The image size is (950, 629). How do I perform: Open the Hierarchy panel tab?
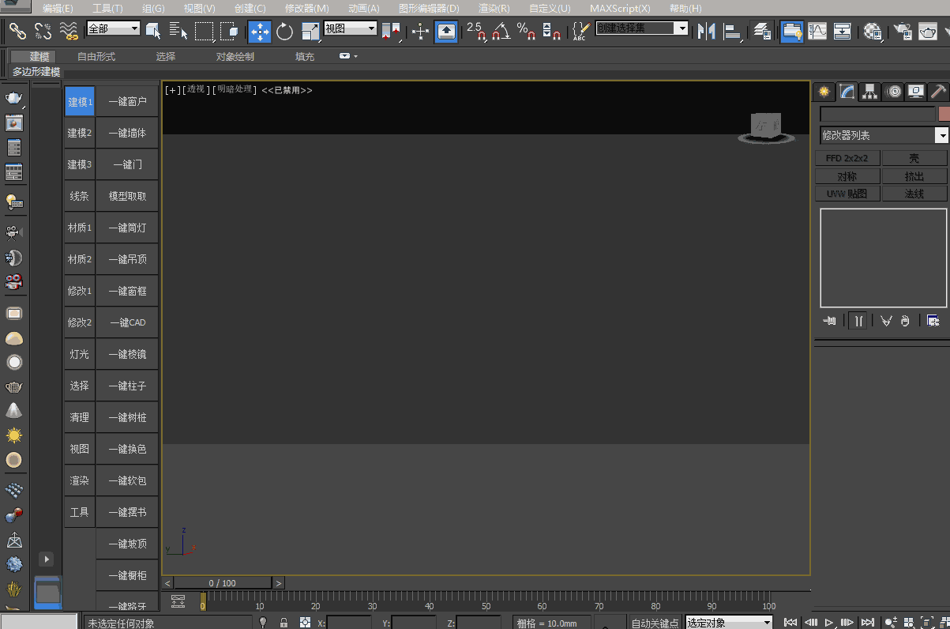pos(869,92)
